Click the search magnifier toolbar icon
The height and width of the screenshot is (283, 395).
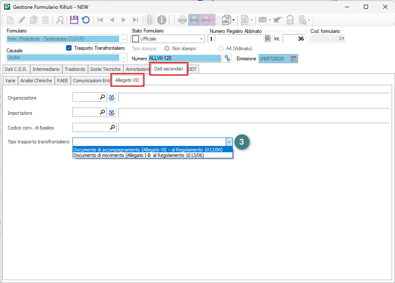[60, 20]
